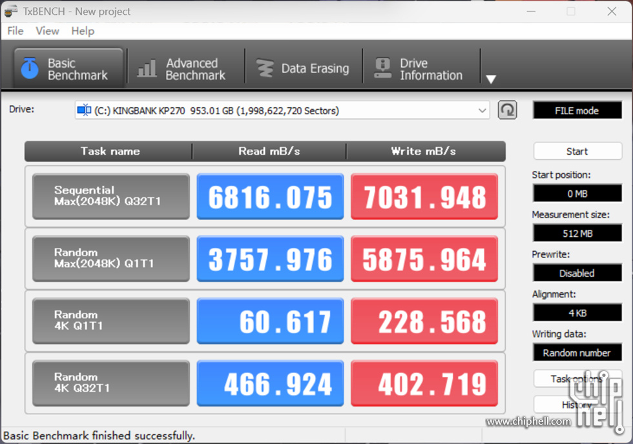
Task: Refresh the drive list with reload icon
Action: point(507,110)
